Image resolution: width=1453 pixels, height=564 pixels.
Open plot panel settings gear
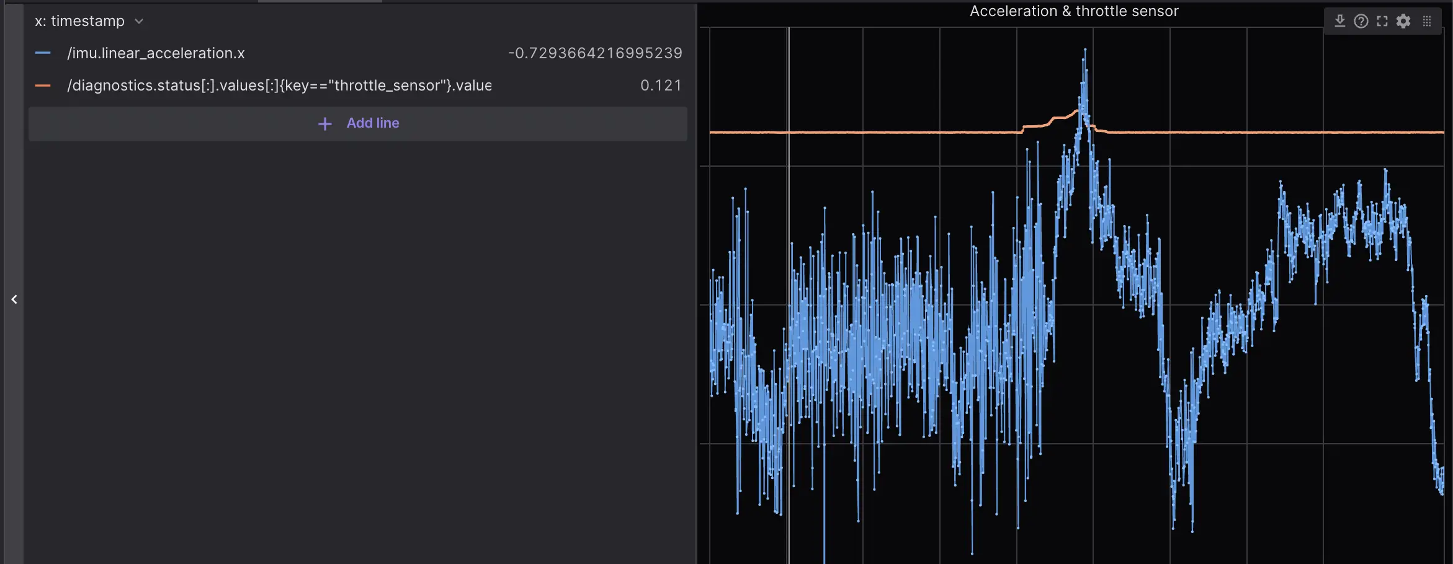(1403, 21)
